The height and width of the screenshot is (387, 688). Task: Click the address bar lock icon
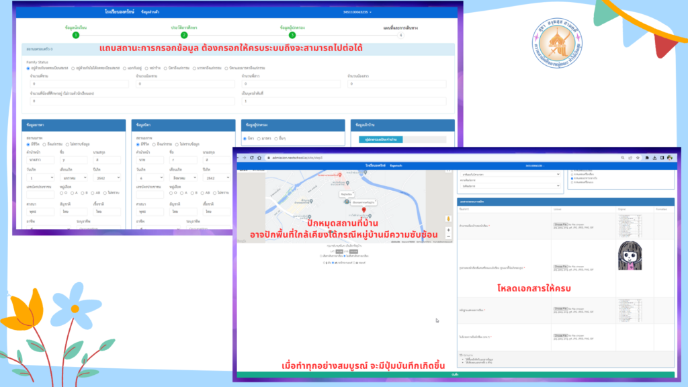269,157
